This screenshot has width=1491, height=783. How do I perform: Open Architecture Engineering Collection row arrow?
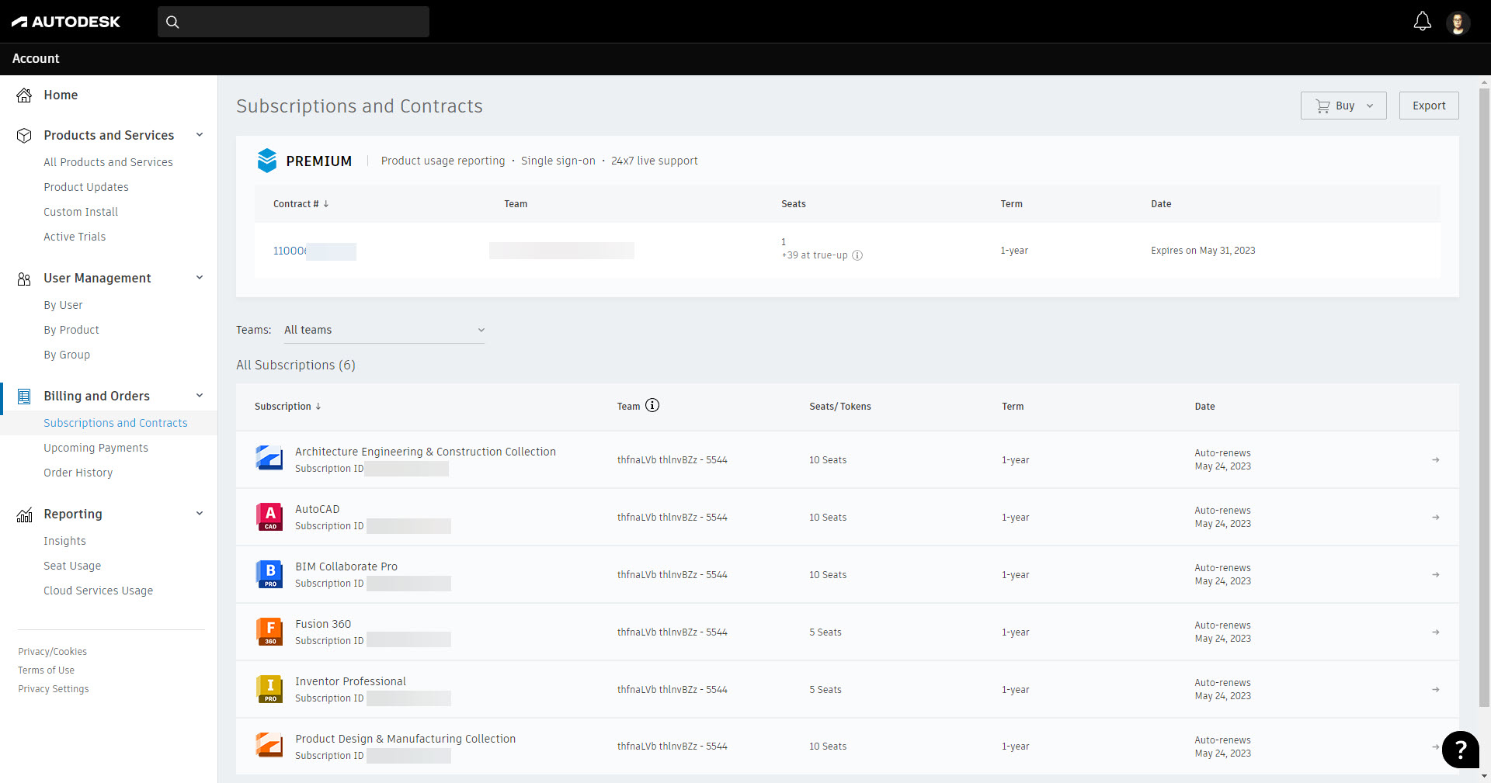click(1436, 459)
